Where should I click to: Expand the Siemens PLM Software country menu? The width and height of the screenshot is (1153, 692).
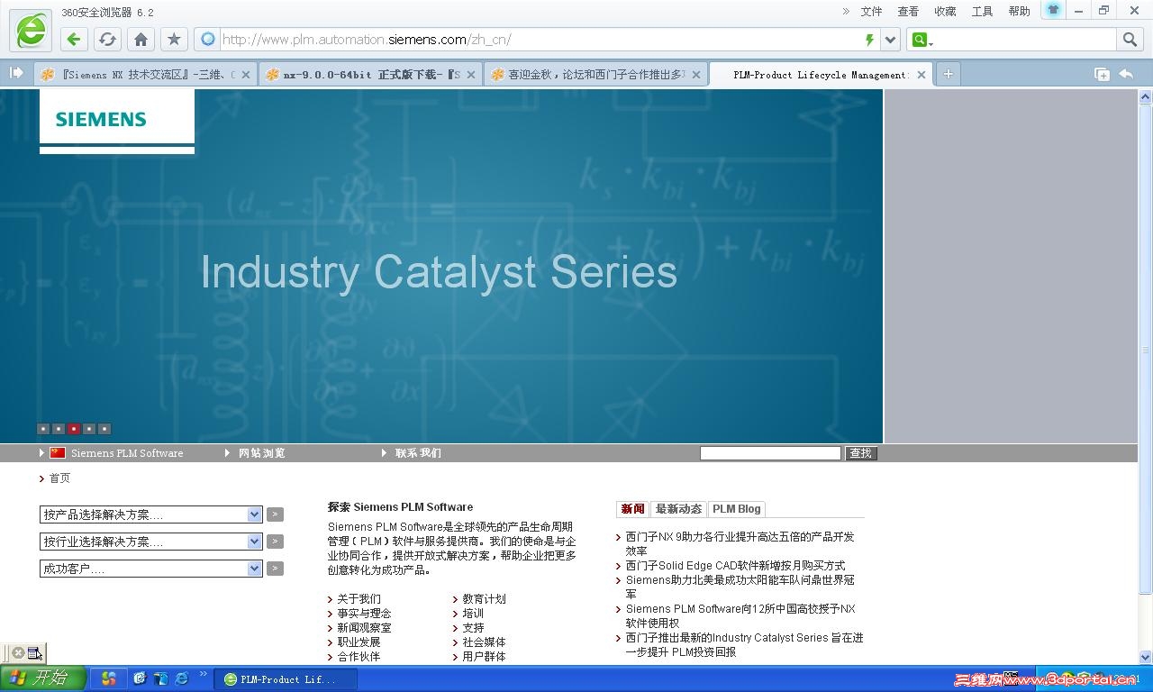coord(112,453)
